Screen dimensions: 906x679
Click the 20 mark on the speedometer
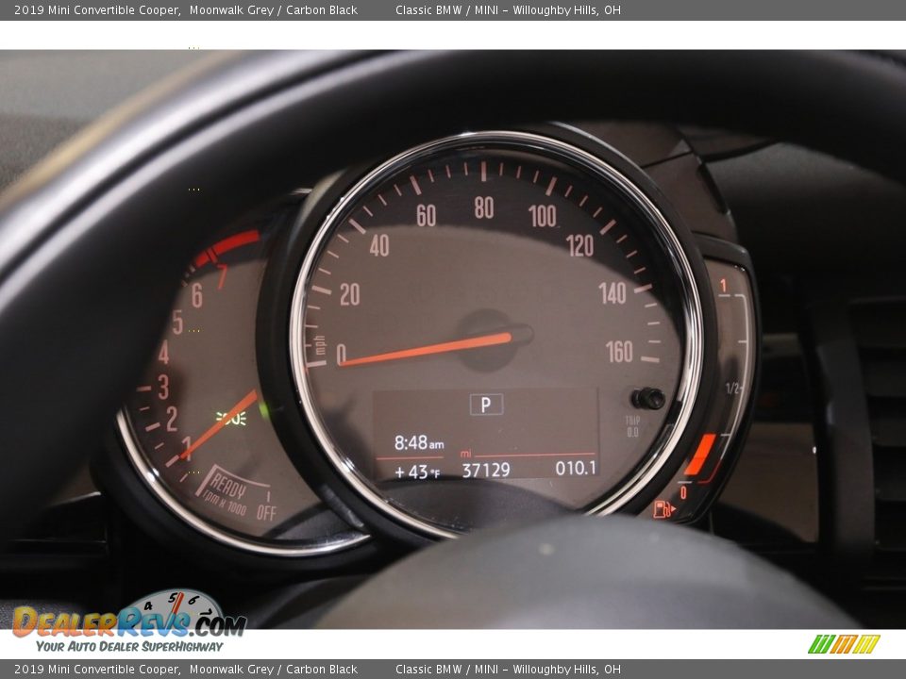pos(349,294)
